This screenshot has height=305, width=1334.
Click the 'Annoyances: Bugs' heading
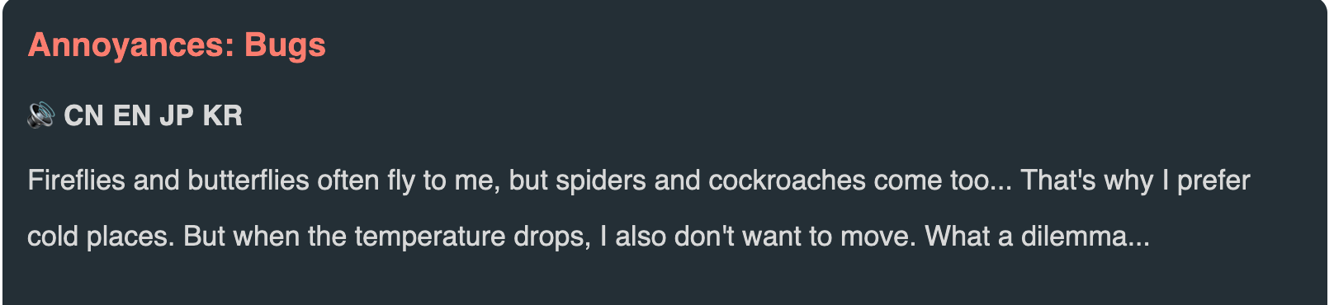click(177, 45)
